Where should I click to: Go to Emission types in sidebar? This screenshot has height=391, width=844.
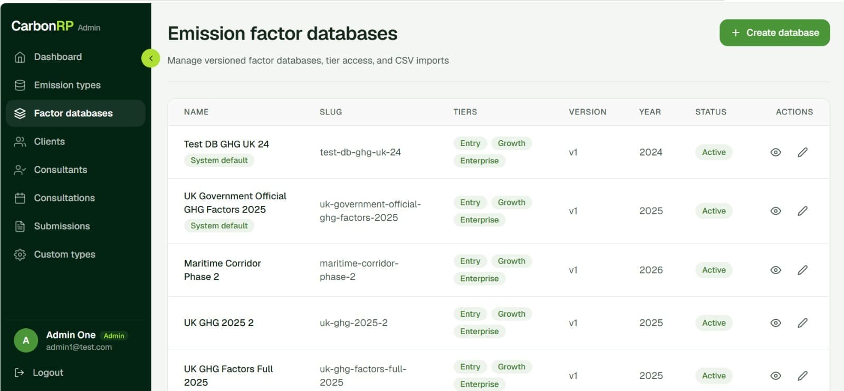point(75,85)
